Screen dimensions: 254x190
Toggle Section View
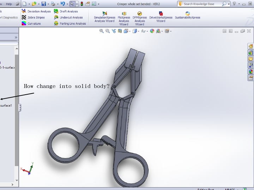(x=120, y=31)
